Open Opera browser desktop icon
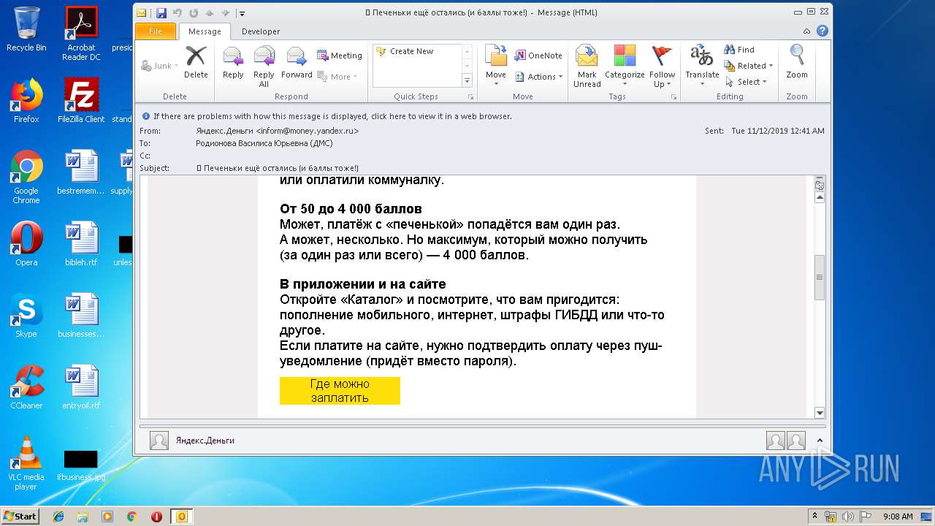The image size is (935, 526). 26,244
